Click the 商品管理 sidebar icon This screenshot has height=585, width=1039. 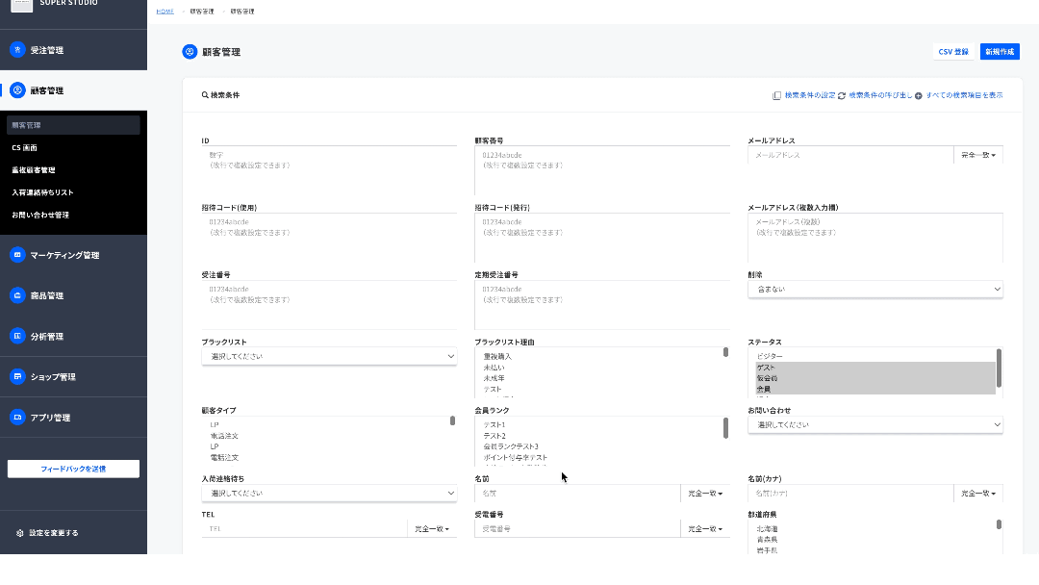tap(18, 295)
